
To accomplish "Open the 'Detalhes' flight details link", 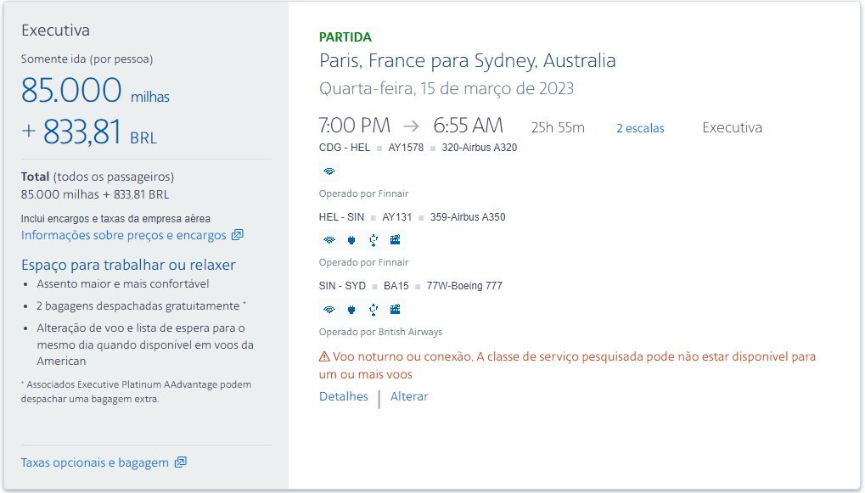I will point(344,396).
